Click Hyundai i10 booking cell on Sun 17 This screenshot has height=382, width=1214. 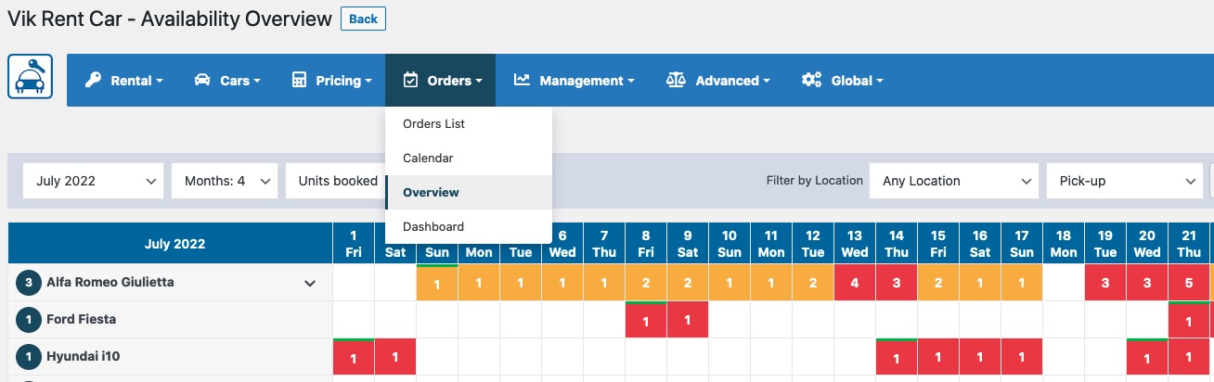1022,357
